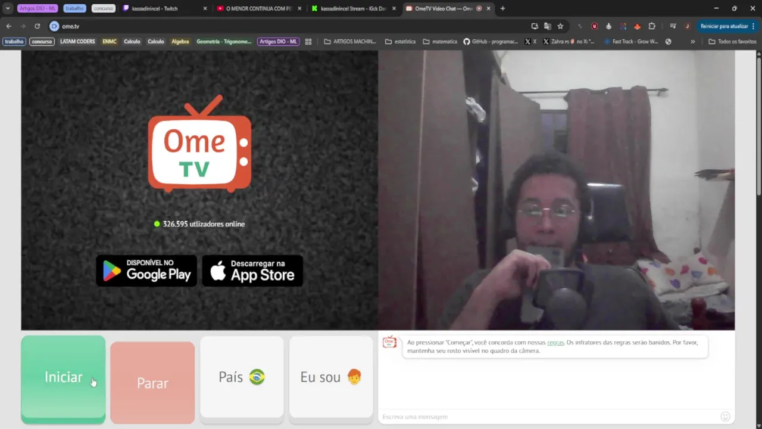
Task: Open the tab grid bookmark icon
Action: click(x=308, y=42)
